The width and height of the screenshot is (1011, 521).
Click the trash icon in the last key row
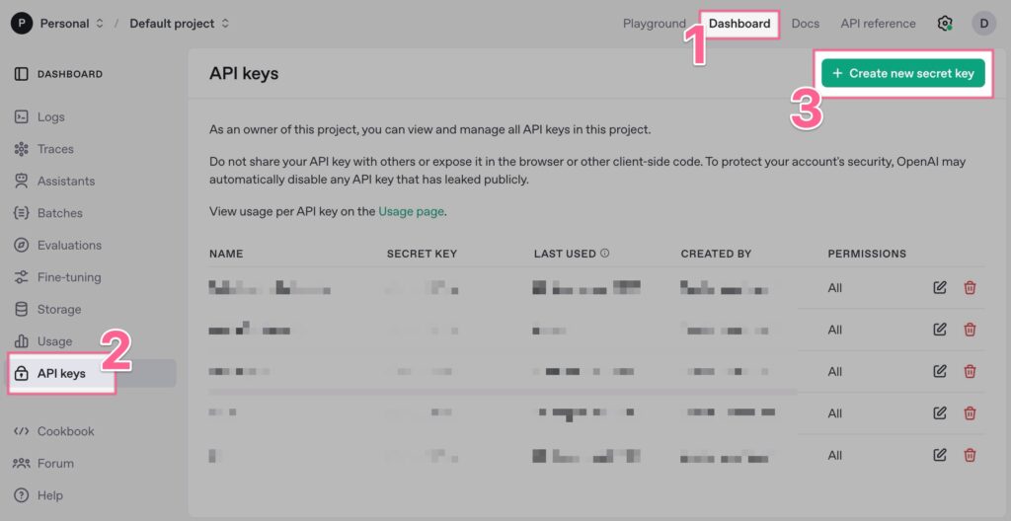(970, 455)
